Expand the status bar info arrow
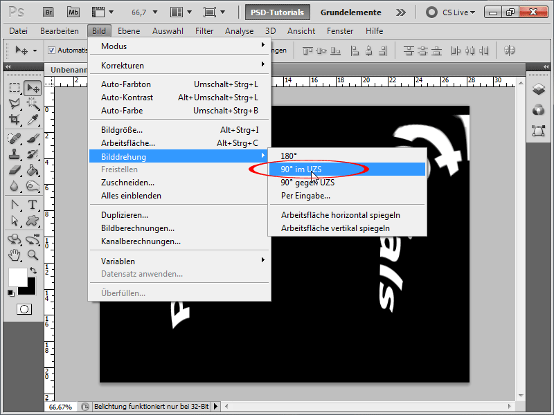The width and height of the screenshot is (554, 415). point(215,407)
